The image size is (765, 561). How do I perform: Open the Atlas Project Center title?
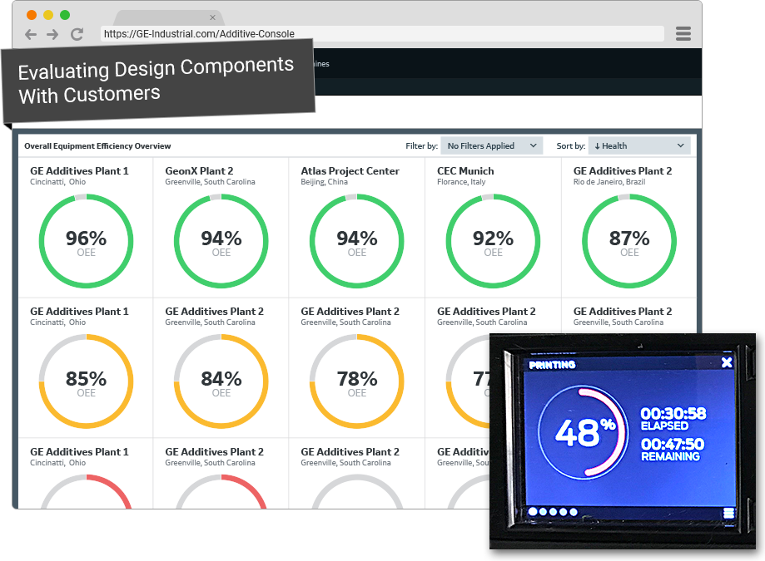coord(350,171)
